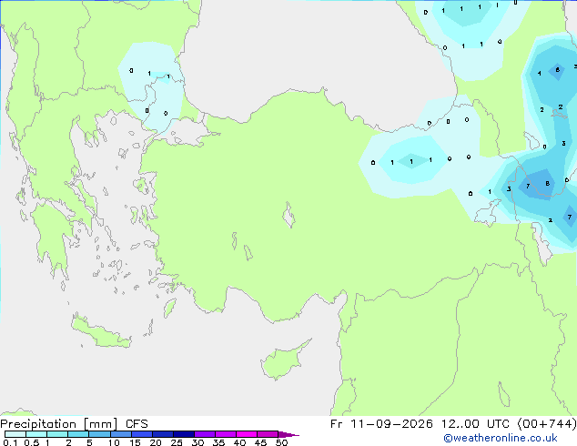Viewport: 577px width, 446px height.
Task: Select the 35–40 mm legend swatch
Action: 225,434
